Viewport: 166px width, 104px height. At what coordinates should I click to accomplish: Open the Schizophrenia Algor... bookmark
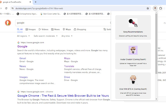coord(27,14)
